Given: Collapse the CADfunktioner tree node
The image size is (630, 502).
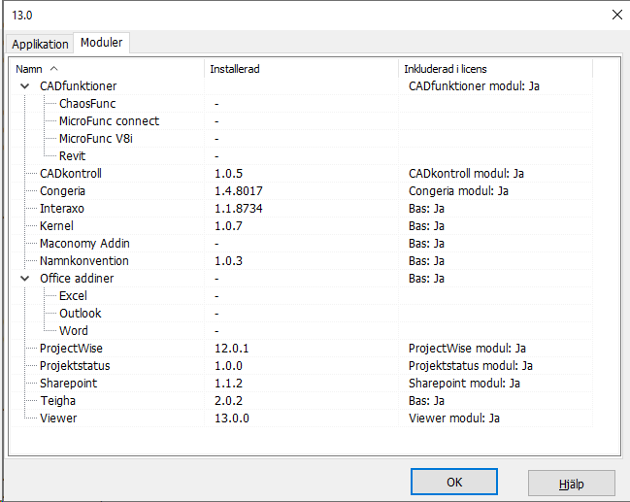Looking at the screenshot, I should point(25,86).
